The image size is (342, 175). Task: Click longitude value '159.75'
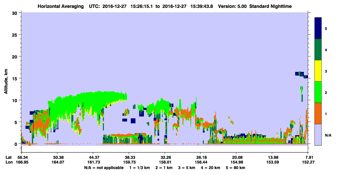[x=129, y=162]
